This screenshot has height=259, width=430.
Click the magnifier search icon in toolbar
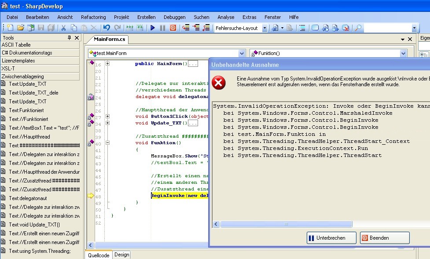(x=358, y=28)
